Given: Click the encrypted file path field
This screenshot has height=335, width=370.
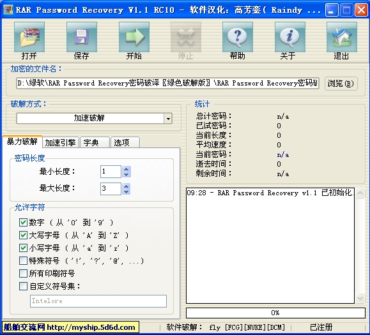Looking at the screenshot, I should click(168, 83).
